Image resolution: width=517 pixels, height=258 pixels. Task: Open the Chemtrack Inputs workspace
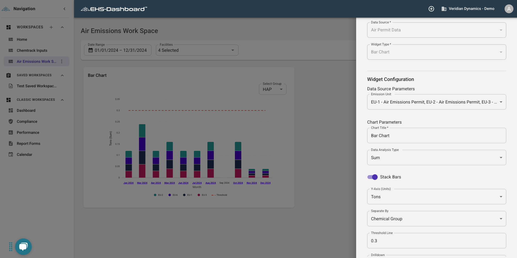pyautogui.click(x=32, y=50)
